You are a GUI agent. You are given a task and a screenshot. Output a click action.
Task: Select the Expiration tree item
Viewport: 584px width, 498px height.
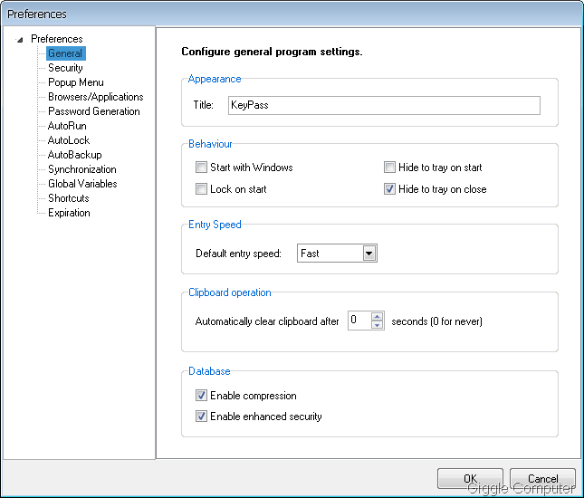click(70, 213)
